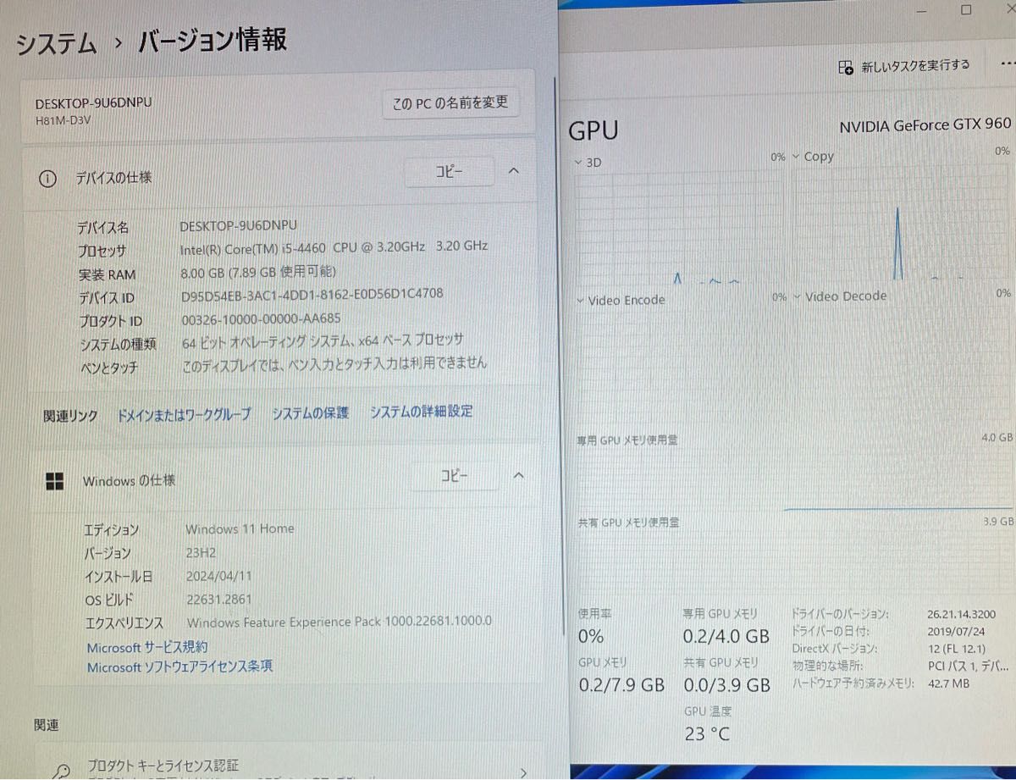Select the product ID 00326-10000-00000-AA685

(261, 319)
